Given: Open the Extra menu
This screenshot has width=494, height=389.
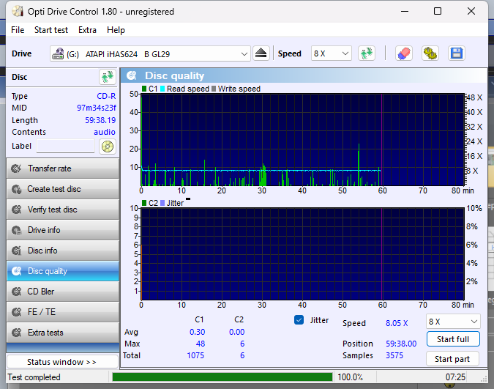Looking at the screenshot, I should [87, 30].
